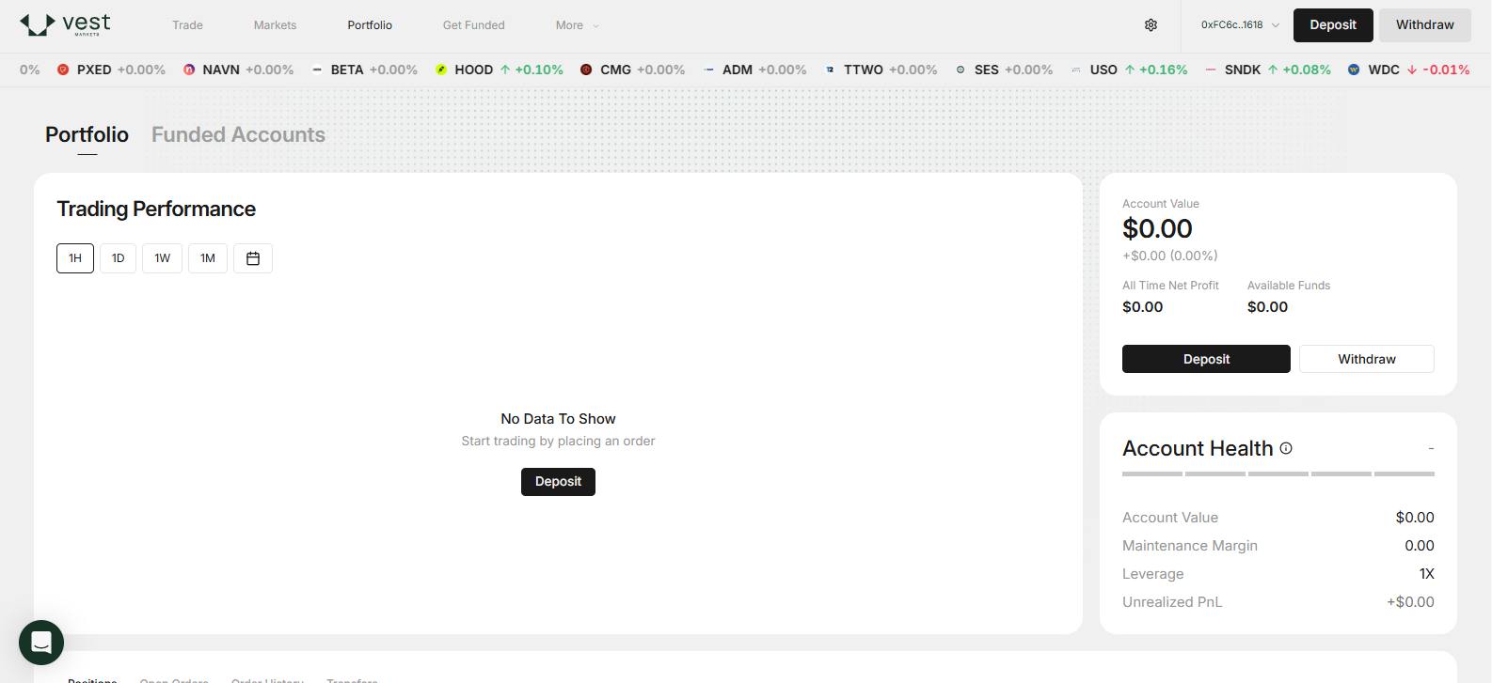
Task: Click BETA ticker in price strip
Action: pyautogui.click(x=364, y=70)
